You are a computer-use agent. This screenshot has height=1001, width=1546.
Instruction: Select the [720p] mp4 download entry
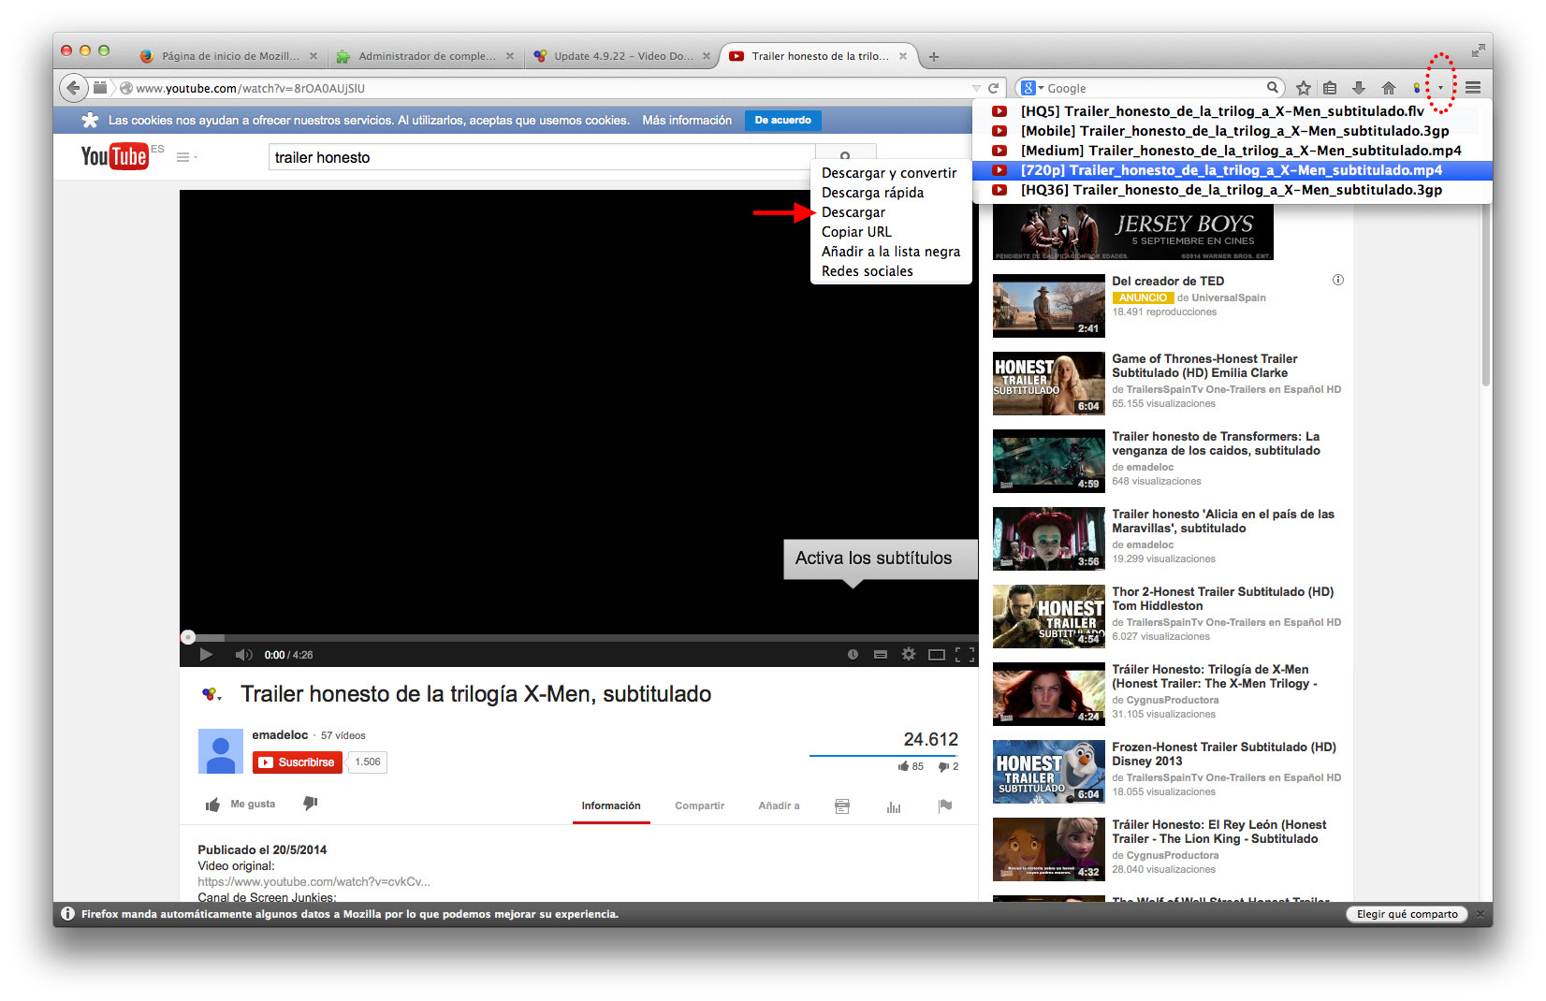[1232, 170]
